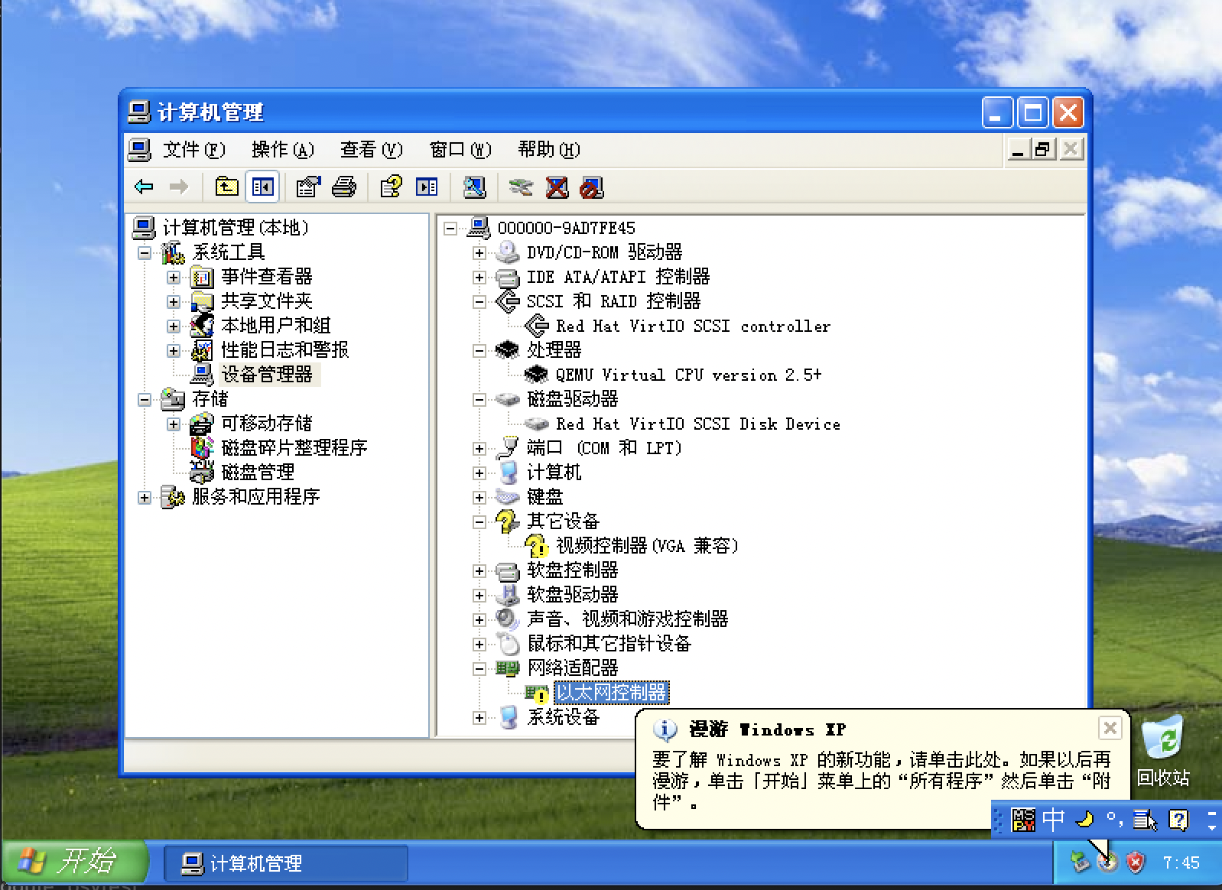The image size is (1222, 890).
Task: Click the Ethernet controller warning icon
Action: (536, 693)
